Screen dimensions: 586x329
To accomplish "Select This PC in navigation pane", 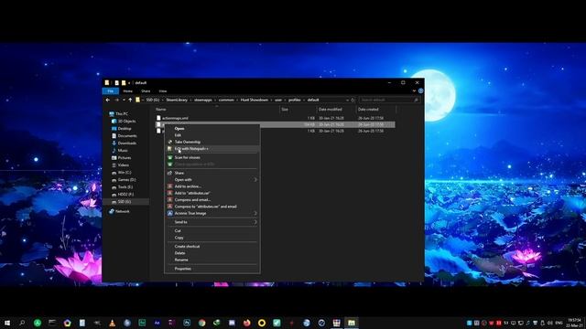I will tap(122, 113).
